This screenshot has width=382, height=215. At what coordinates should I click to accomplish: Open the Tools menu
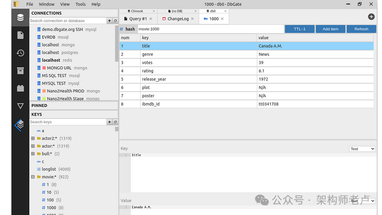click(x=80, y=4)
